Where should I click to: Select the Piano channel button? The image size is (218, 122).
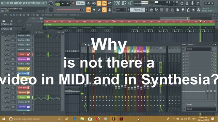24,97
